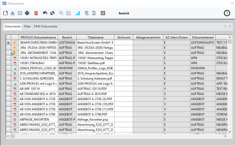Click the undo arrow icon
The width and height of the screenshot is (235, 146).
pos(45,13)
